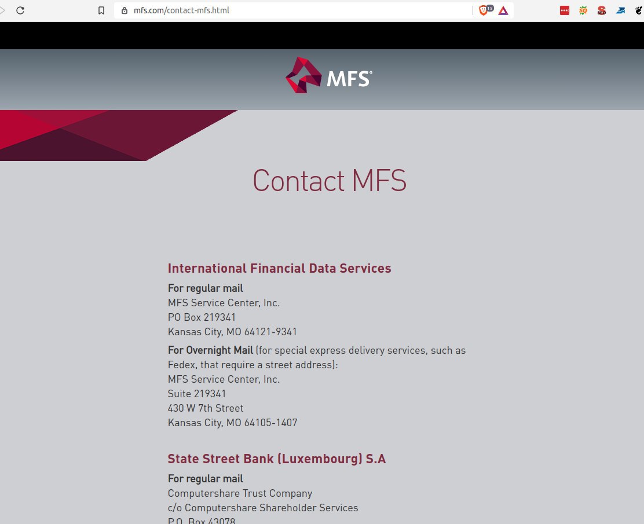The image size is (644, 524).
Task: Click 'c/o Computershare Shareholder Services' line
Action: coord(263,508)
